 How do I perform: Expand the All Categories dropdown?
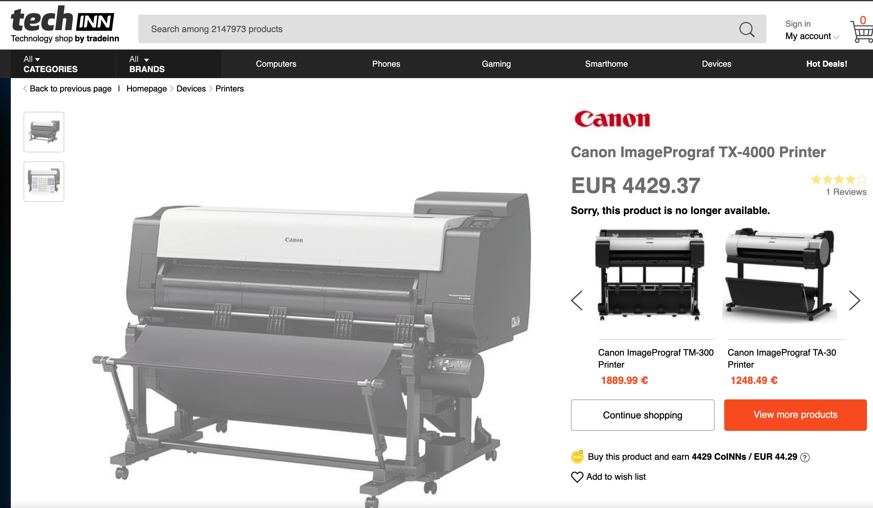(x=51, y=64)
